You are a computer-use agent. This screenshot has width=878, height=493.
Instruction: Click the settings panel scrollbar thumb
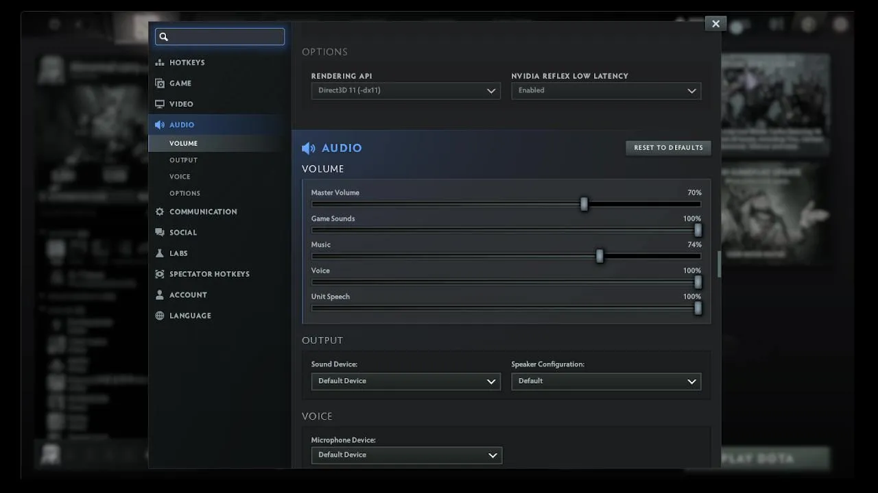[719, 264]
